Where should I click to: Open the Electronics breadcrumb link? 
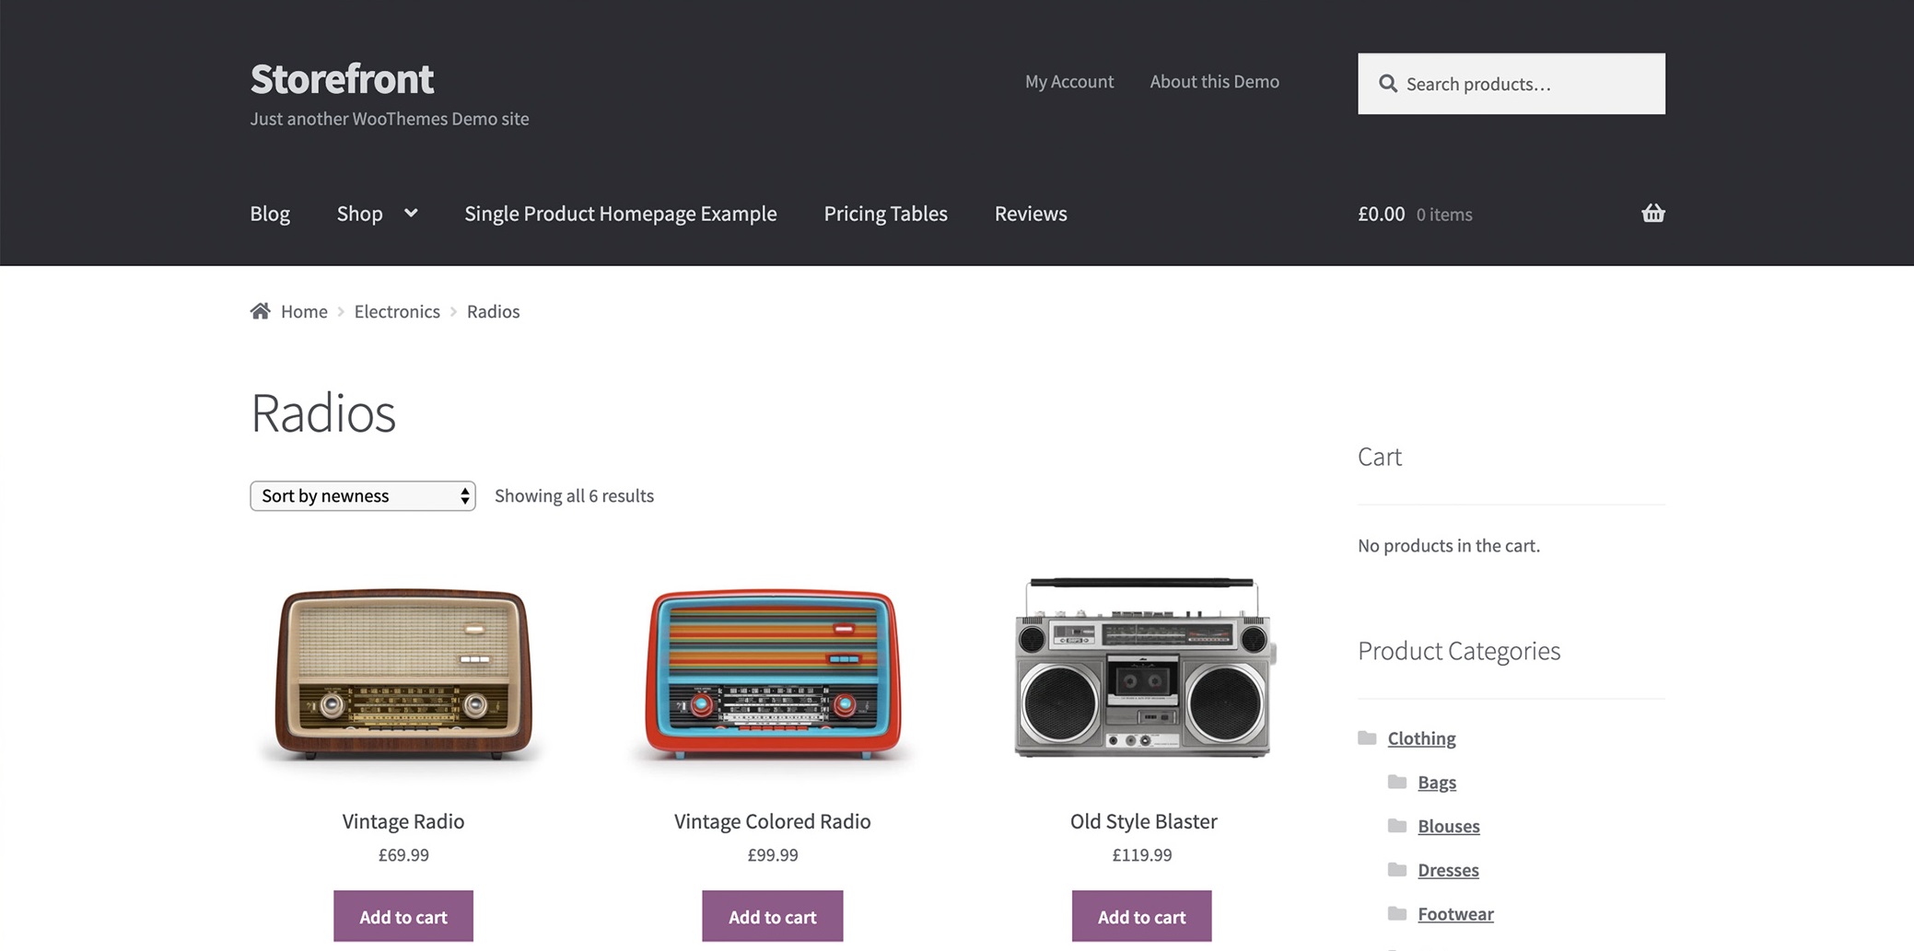[x=397, y=312]
